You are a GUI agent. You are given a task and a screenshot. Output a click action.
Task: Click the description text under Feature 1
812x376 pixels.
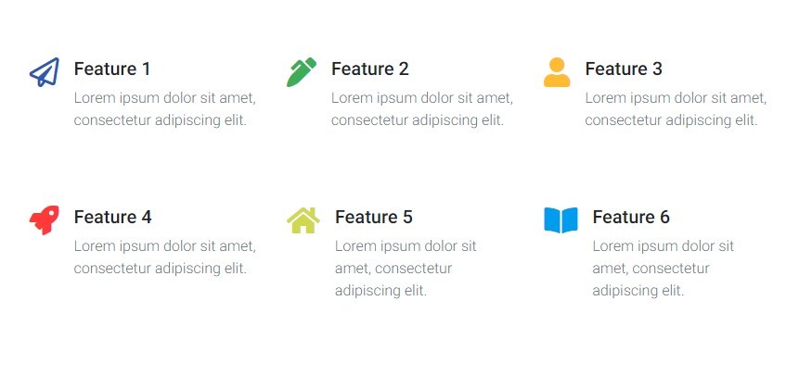tap(164, 108)
